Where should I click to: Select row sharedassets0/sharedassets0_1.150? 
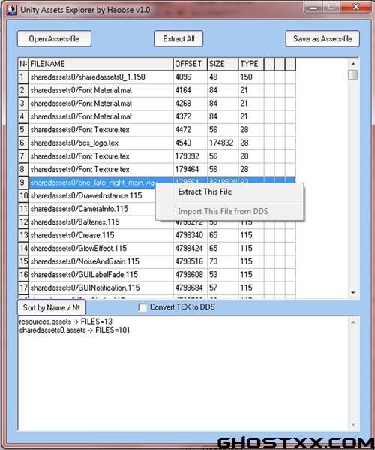[157, 77]
